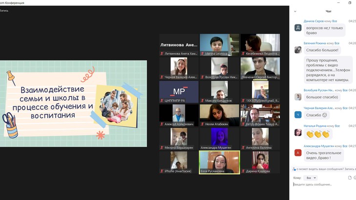This screenshot has height=200, width=356.
Task: Click muted mic icon on Черная Валерия tile
Action: coord(162,77)
